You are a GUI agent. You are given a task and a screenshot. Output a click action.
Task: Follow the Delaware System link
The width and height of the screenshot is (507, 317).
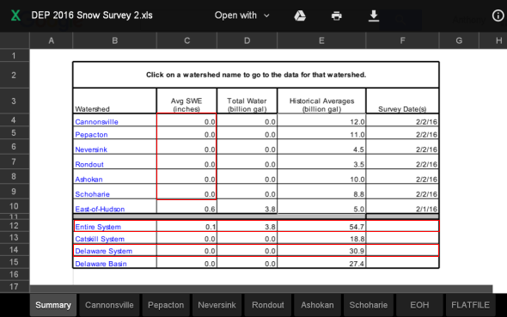(x=103, y=251)
